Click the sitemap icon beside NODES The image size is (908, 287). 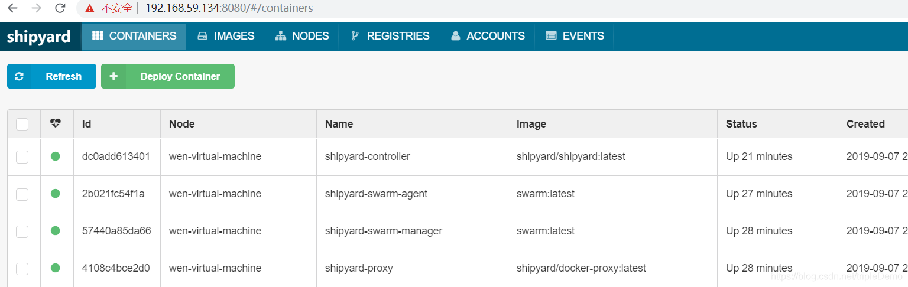point(281,36)
